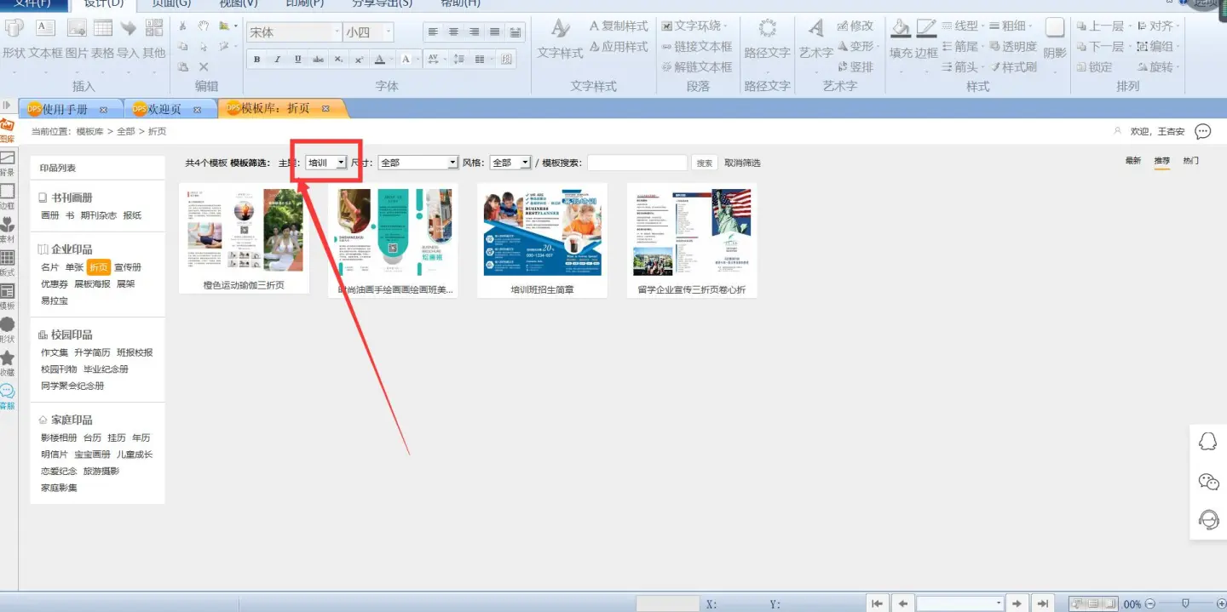Image resolution: width=1227 pixels, height=612 pixels.
Task: Open the 素材 panel in left sidebar
Action: click(7, 230)
